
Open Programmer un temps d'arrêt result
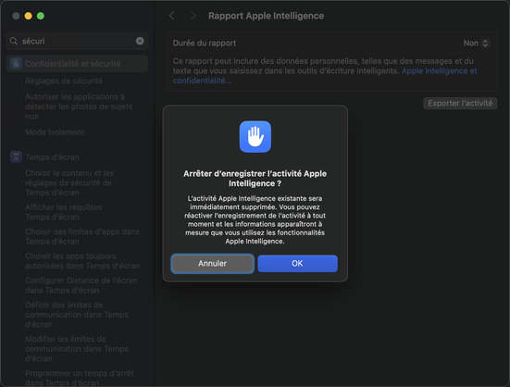pos(80,377)
